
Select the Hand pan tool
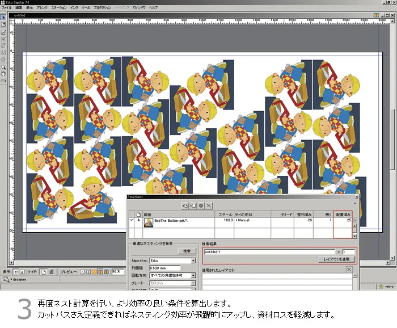click(x=3, y=73)
